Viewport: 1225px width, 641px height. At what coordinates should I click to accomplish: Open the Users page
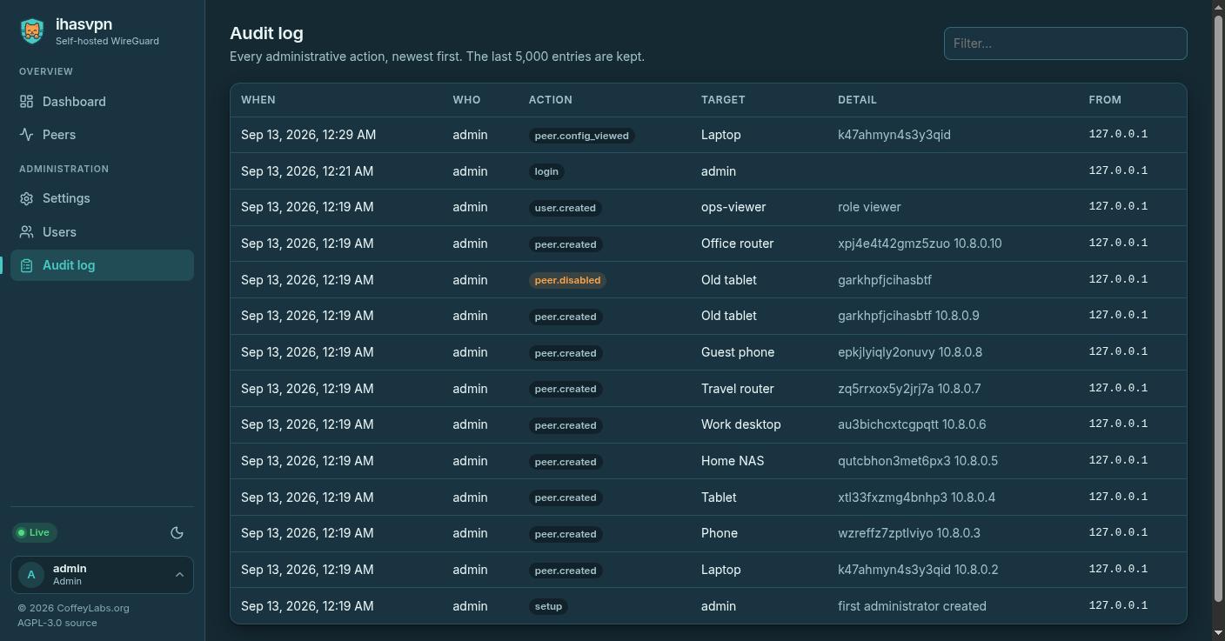[102, 232]
